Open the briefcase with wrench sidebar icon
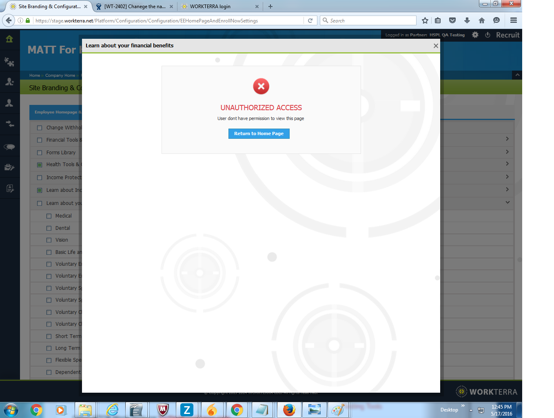The width and height of the screenshot is (554, 418). pos(9,167)
